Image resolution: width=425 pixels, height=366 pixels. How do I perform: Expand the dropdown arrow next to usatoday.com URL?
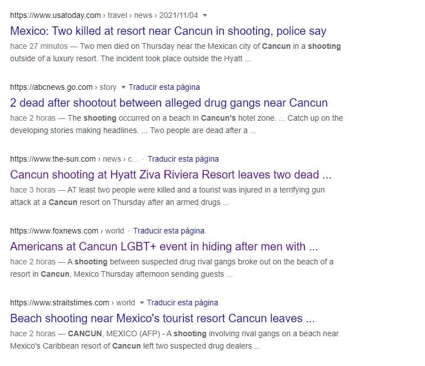click(205, 16)
